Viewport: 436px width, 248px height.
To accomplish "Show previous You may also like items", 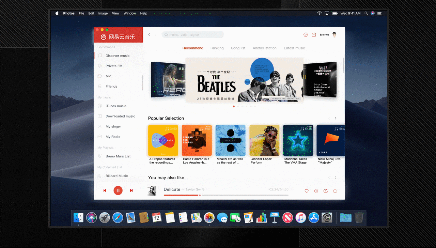I will click(329, 177).
